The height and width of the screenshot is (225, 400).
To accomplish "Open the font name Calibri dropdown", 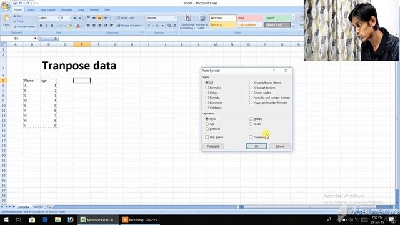I will pos(58,18).
